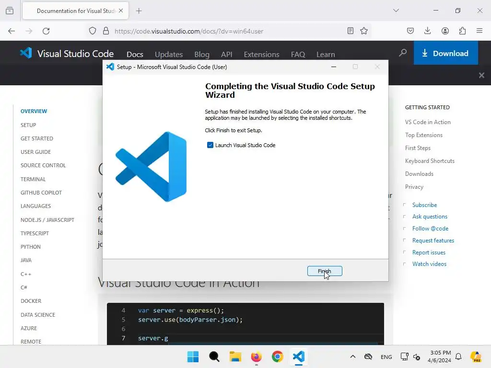
Task: Open the Firefox View icon beside the tabs
Action: tap(10, 11)
